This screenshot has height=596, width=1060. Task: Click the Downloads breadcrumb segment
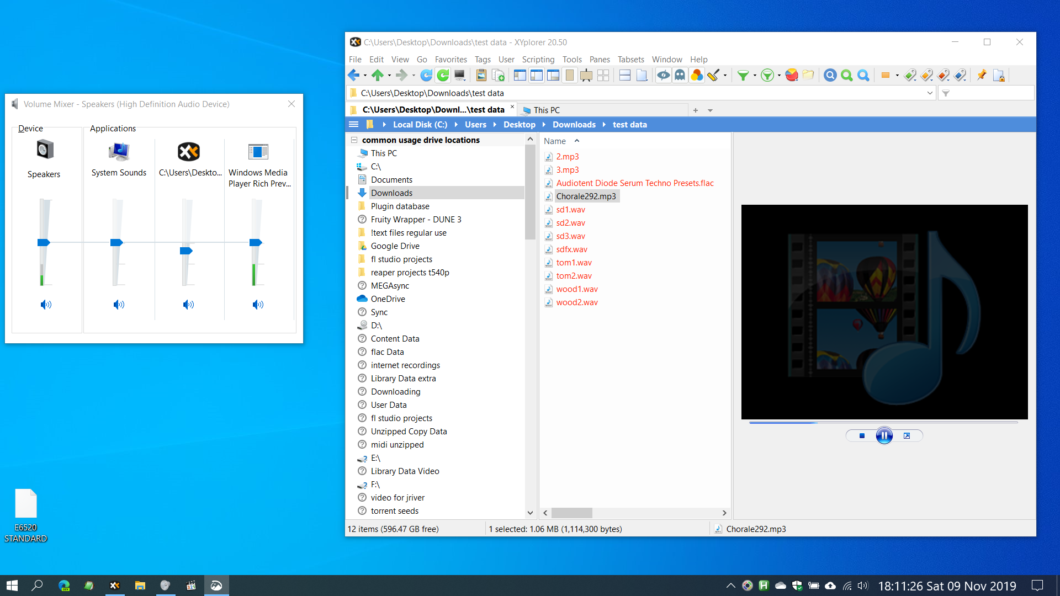tap(574, 125)
